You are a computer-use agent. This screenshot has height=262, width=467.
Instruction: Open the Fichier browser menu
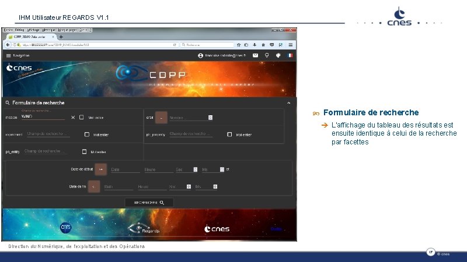point(8,30)
